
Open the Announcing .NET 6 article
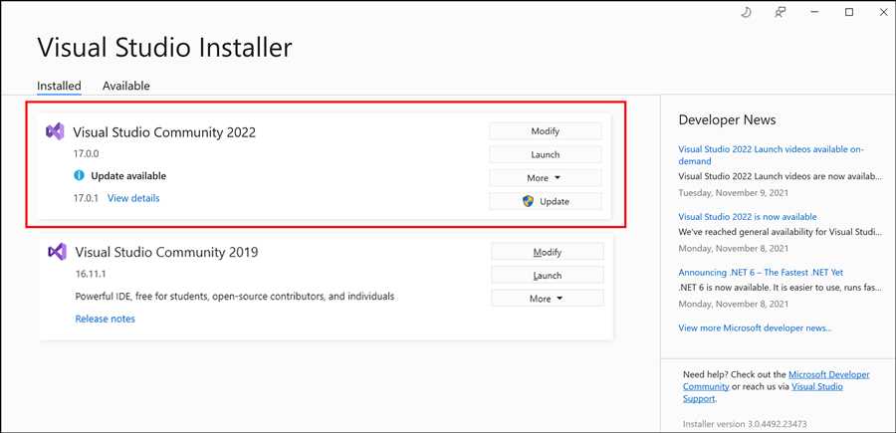761,273
